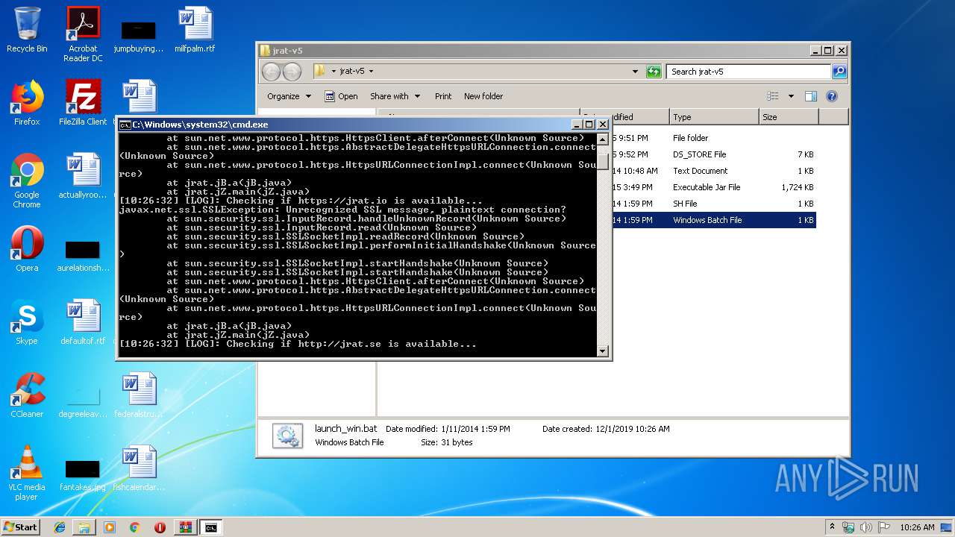The width and height of the screenshot is (955, 537).
Task: Create a New folder
Action: click(483, 96)
